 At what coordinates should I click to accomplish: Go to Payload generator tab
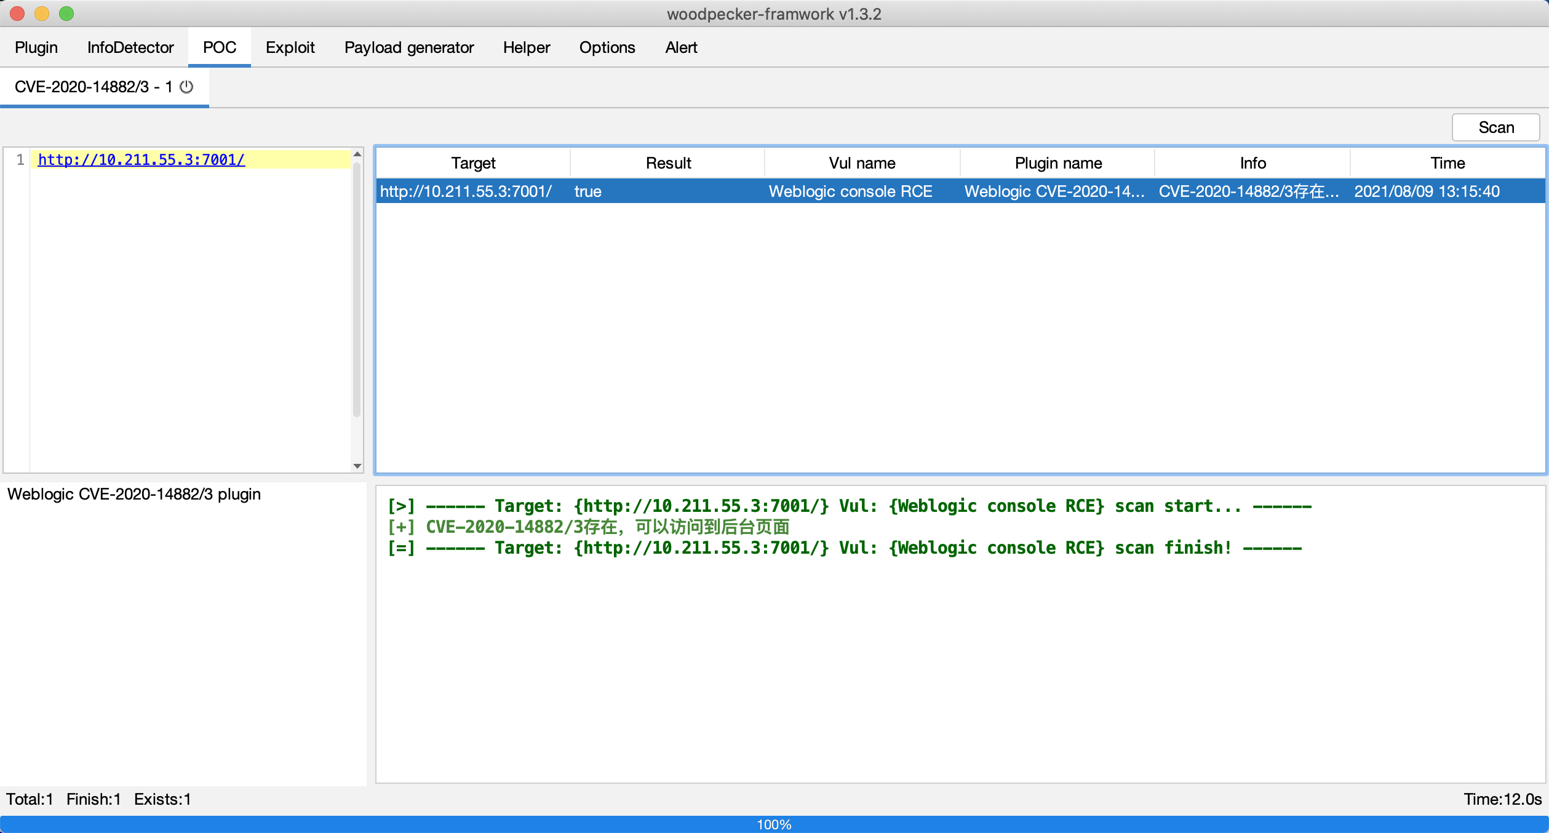click(x=408, y=47)
